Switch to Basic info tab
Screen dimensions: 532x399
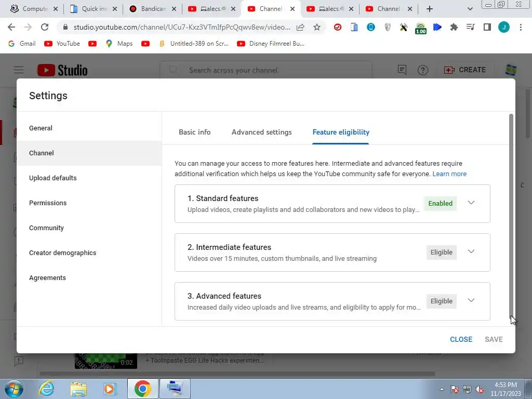point(195,132)
